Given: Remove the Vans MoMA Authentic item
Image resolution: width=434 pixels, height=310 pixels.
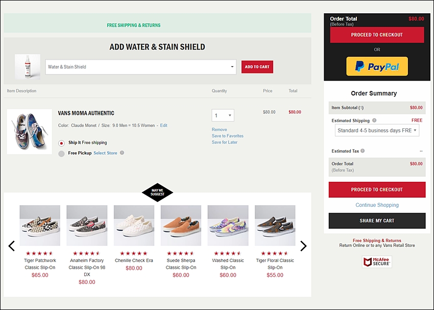Looking at the screenshot, I should click(x=219, y=130).
